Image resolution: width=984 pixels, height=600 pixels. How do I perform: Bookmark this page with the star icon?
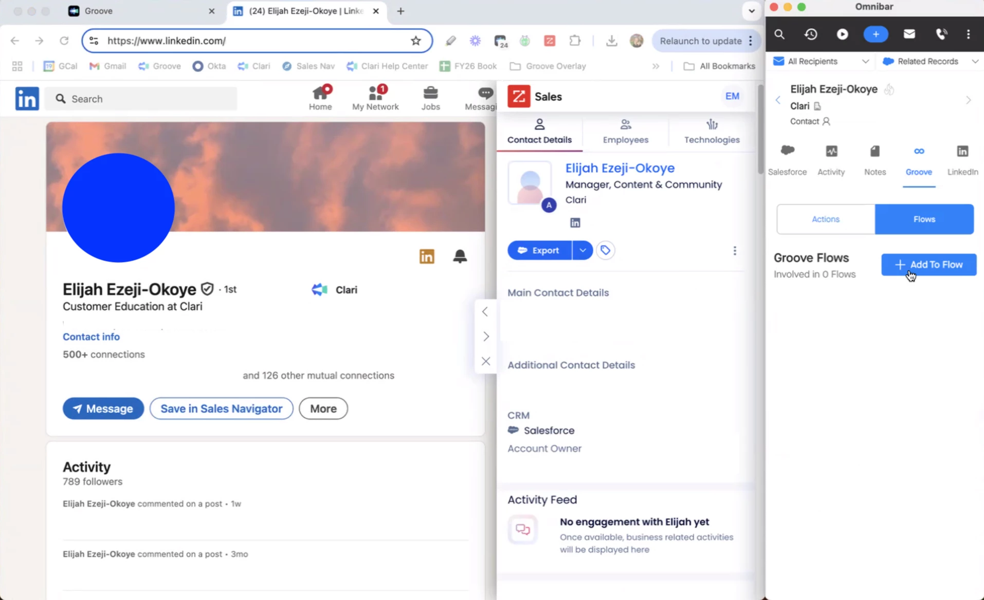point(415,41)
